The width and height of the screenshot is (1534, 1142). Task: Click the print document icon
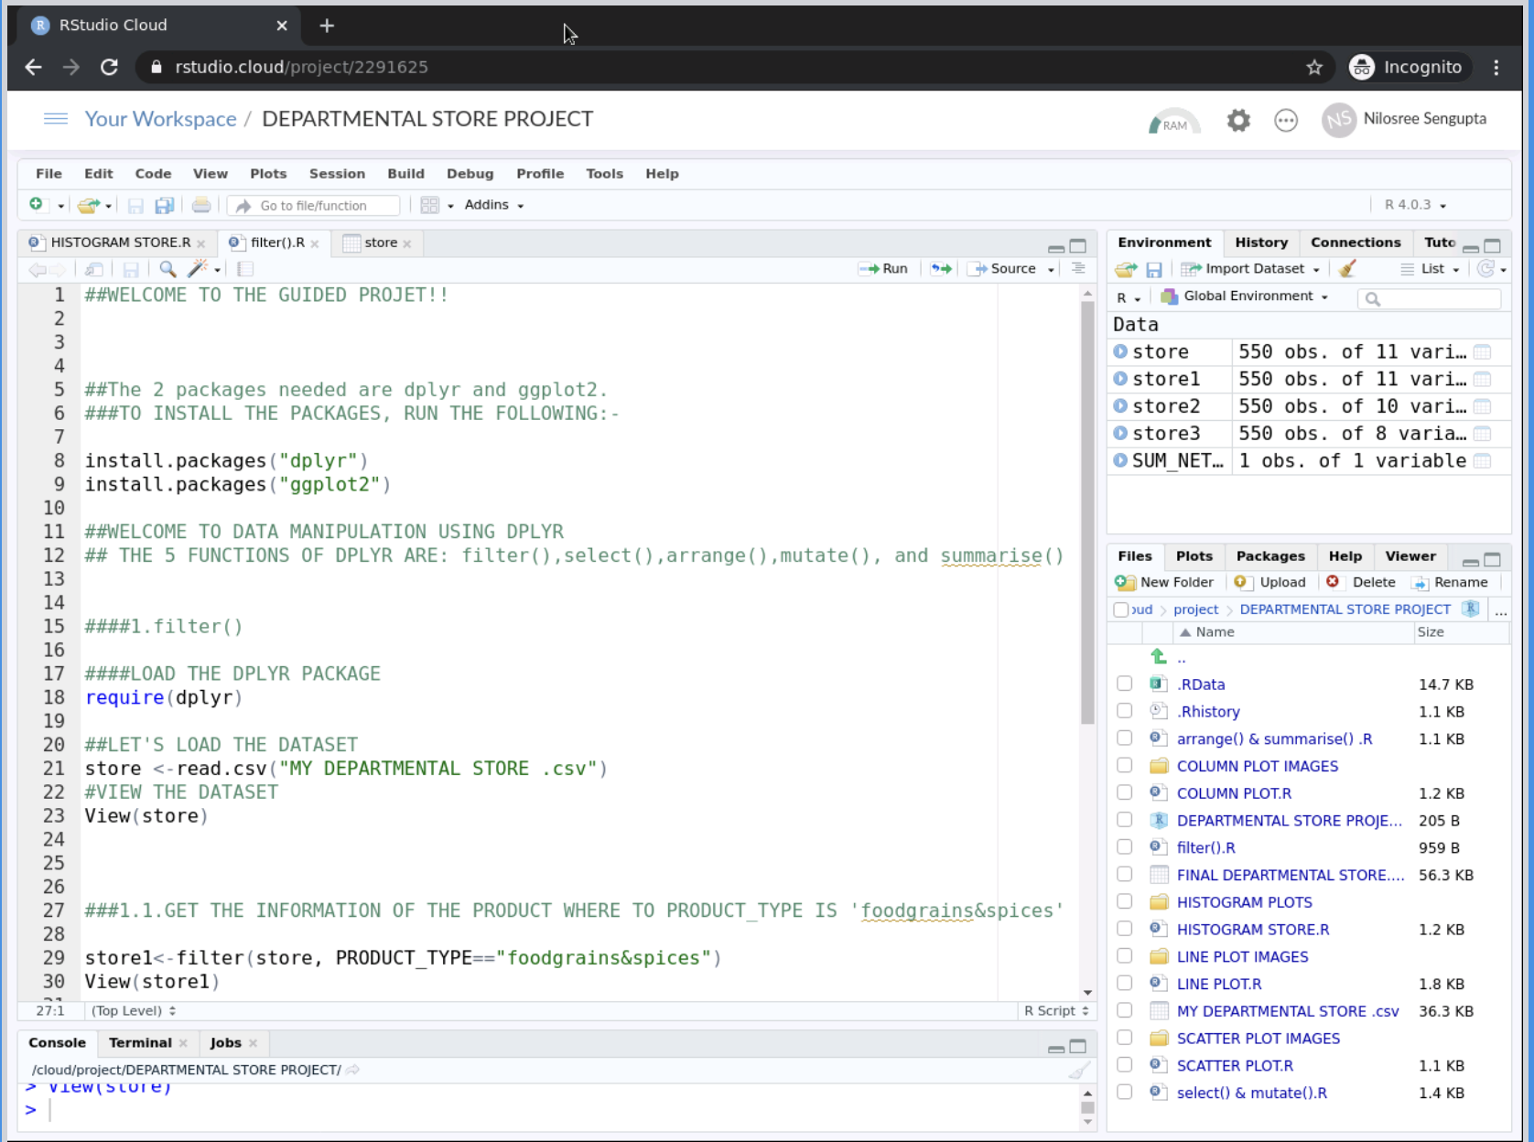point(201,206)
